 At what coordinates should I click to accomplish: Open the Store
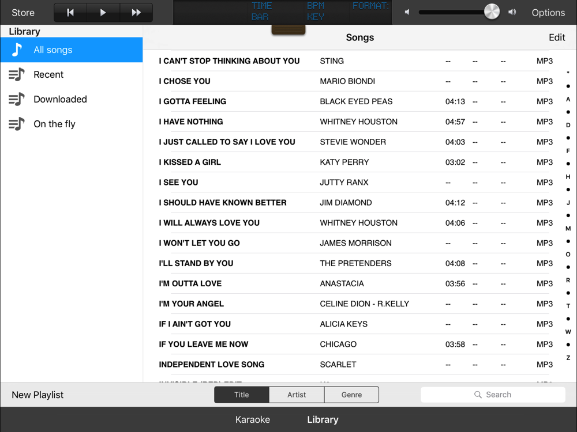(23, 13)
